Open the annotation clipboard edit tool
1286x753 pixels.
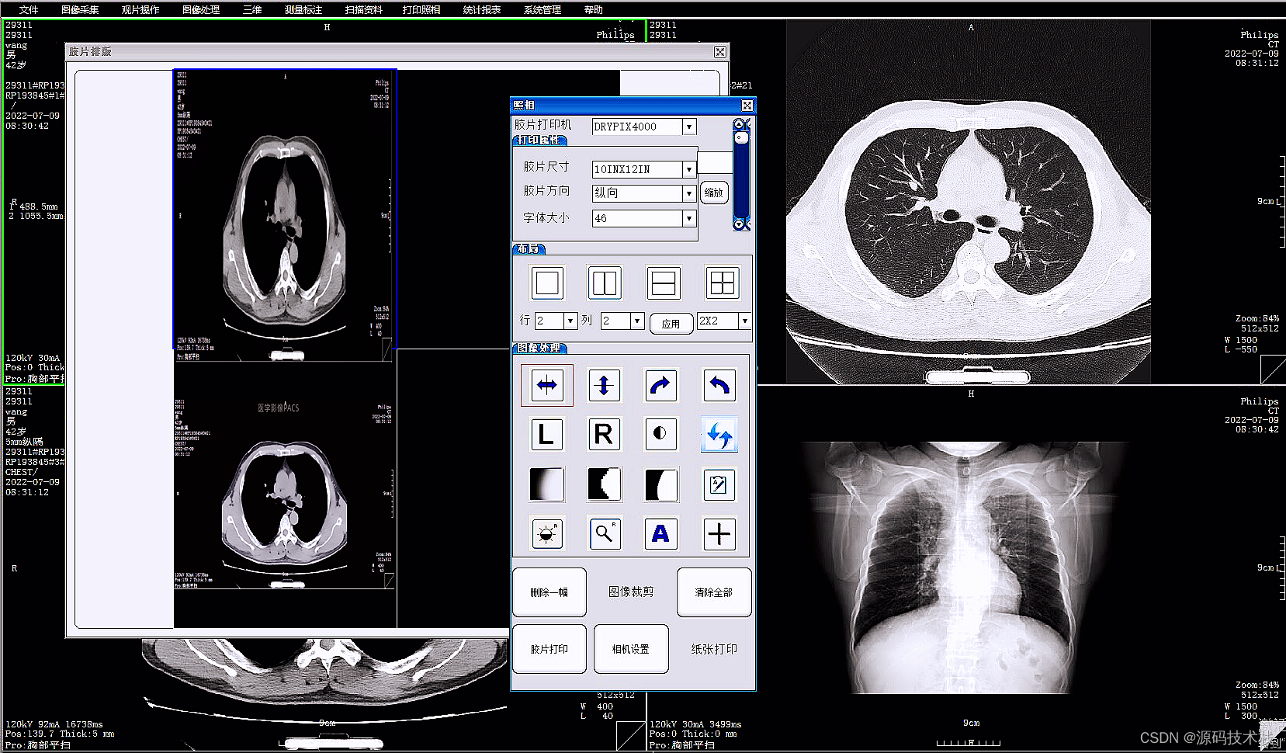(719, 484)
